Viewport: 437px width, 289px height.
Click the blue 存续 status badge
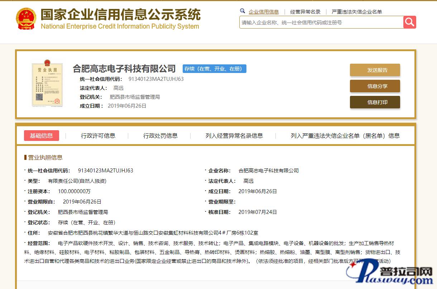(x=214, y=69)
